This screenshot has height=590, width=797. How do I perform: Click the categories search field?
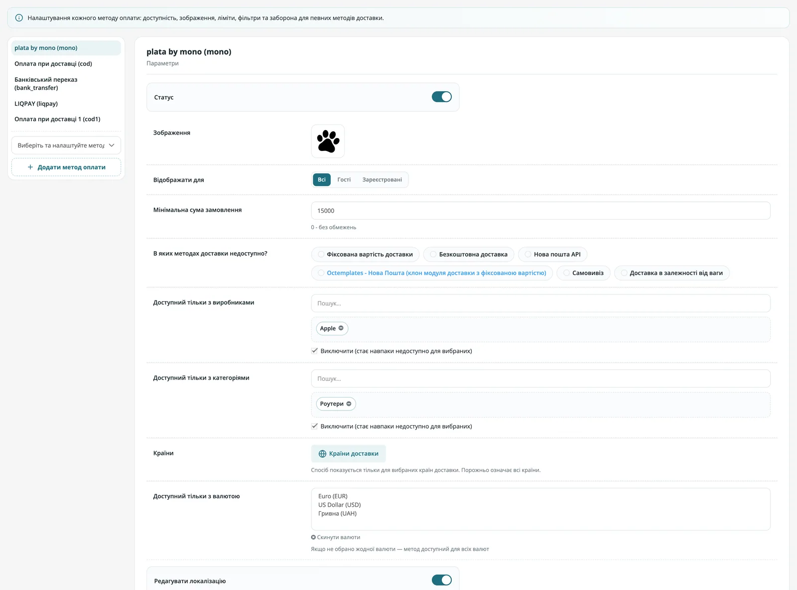point(541,378)
